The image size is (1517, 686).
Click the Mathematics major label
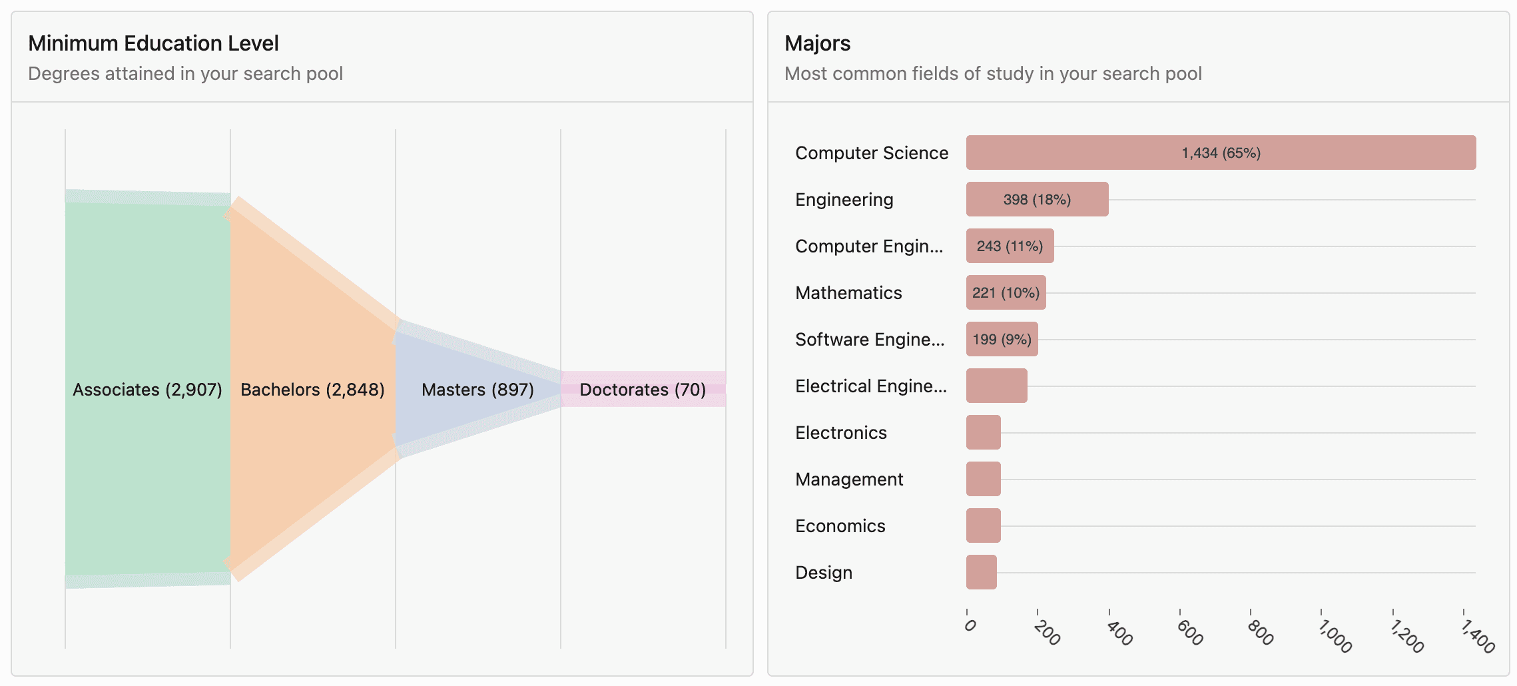(848, 293)
